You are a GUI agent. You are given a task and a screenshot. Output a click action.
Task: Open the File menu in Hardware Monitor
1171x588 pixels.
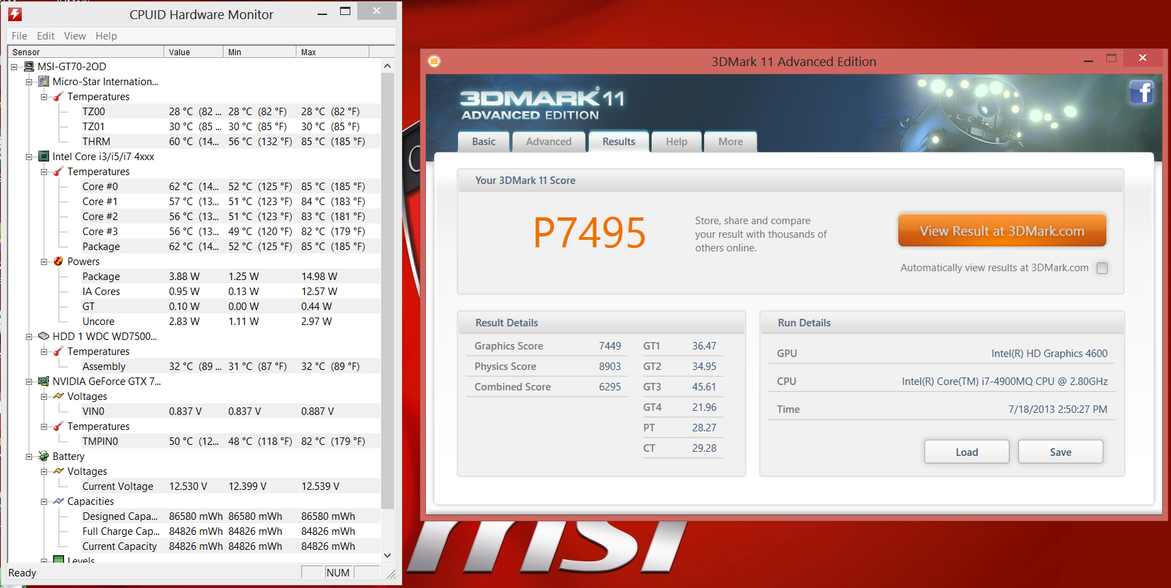(19, 35)
